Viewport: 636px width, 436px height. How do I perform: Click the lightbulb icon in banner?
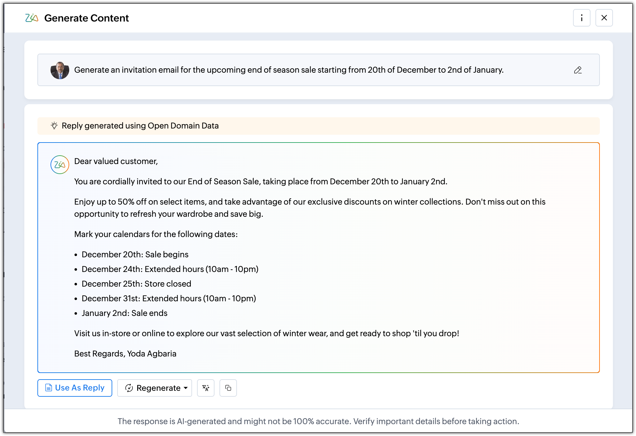click(x=54, y=126)
